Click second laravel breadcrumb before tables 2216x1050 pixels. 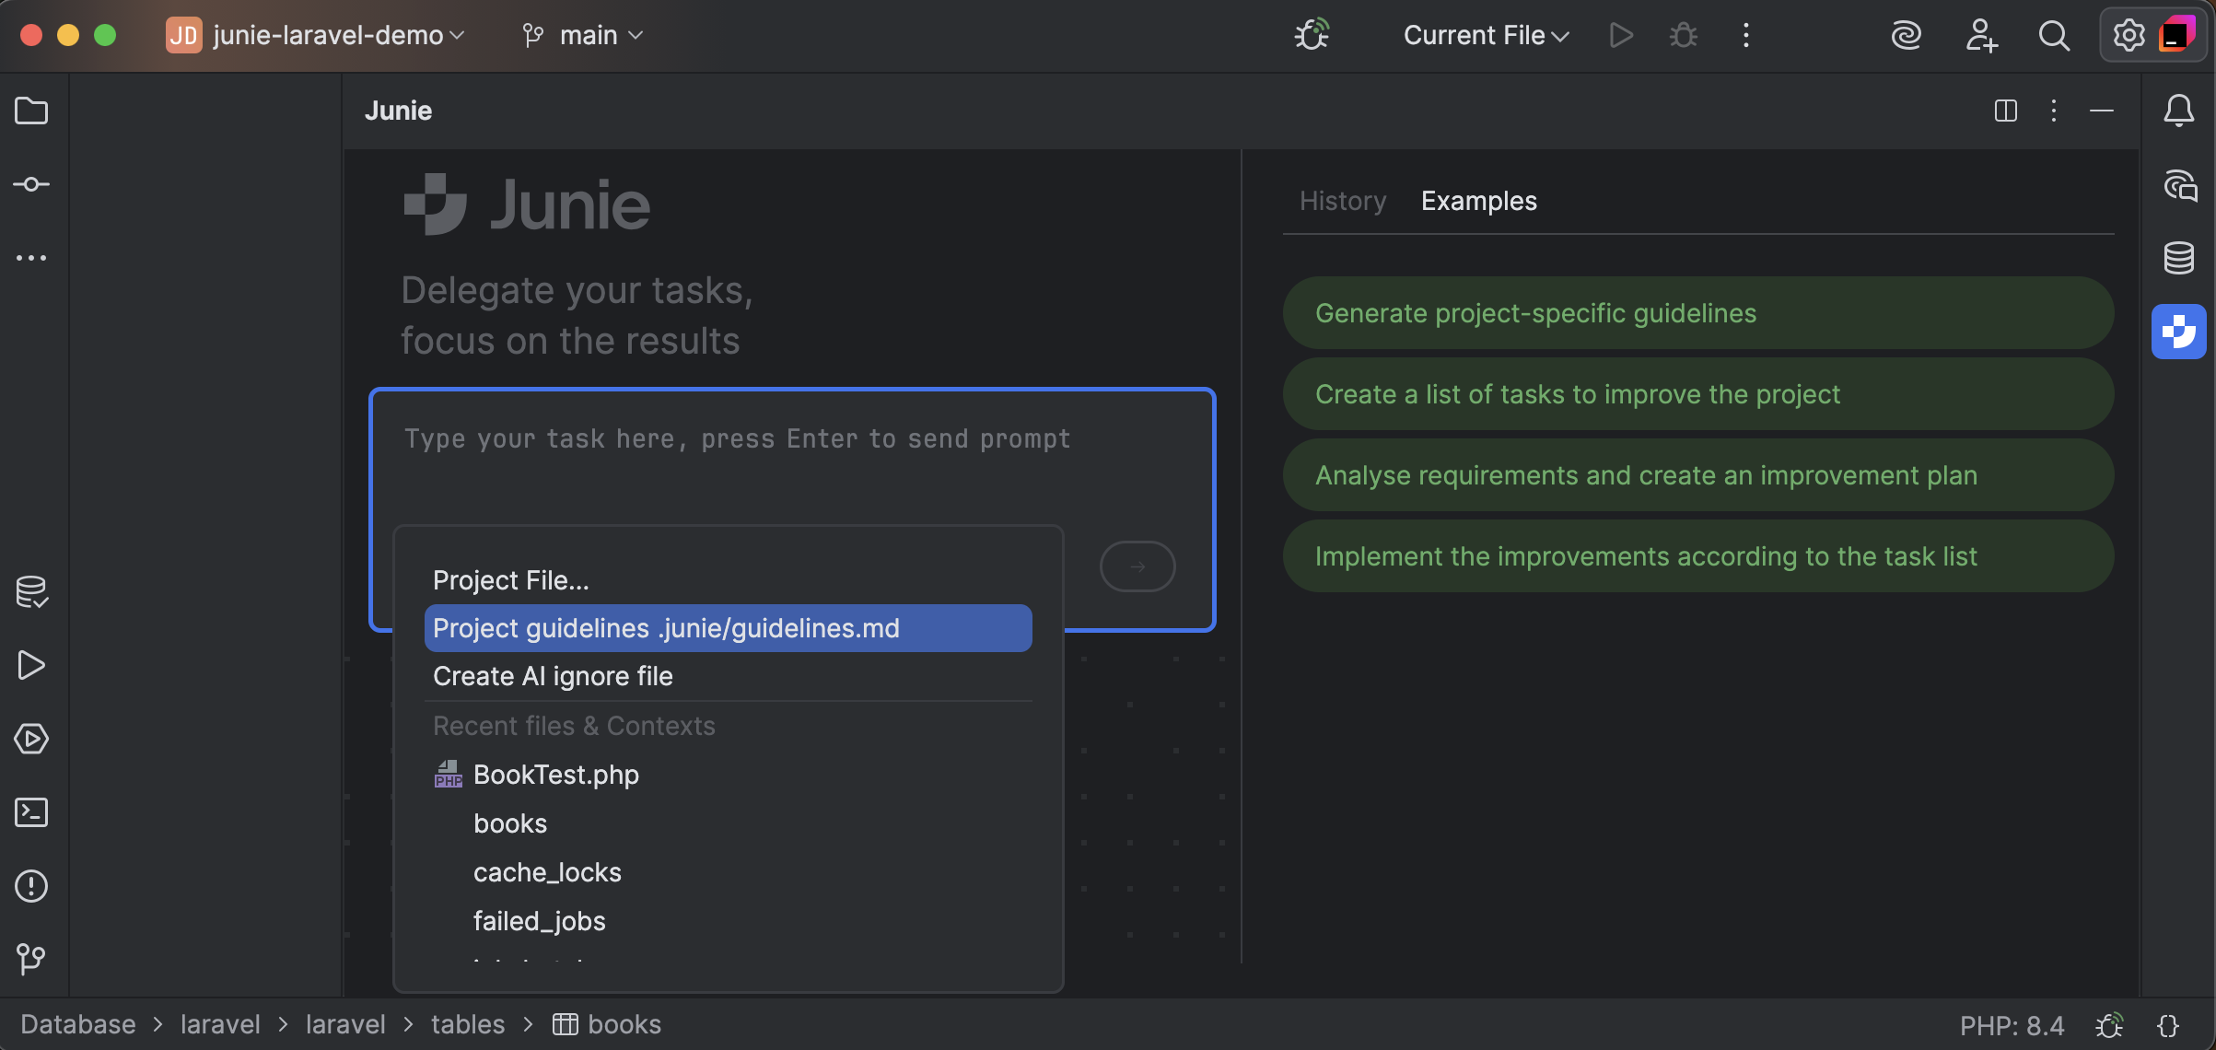pyautogui.click(x=345, y=1024)
